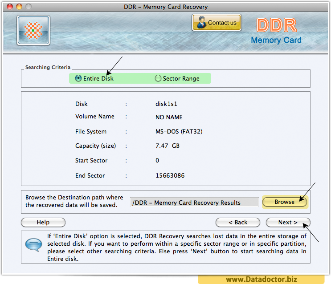Click the speech bubble info icon

[x=33, y=245]
